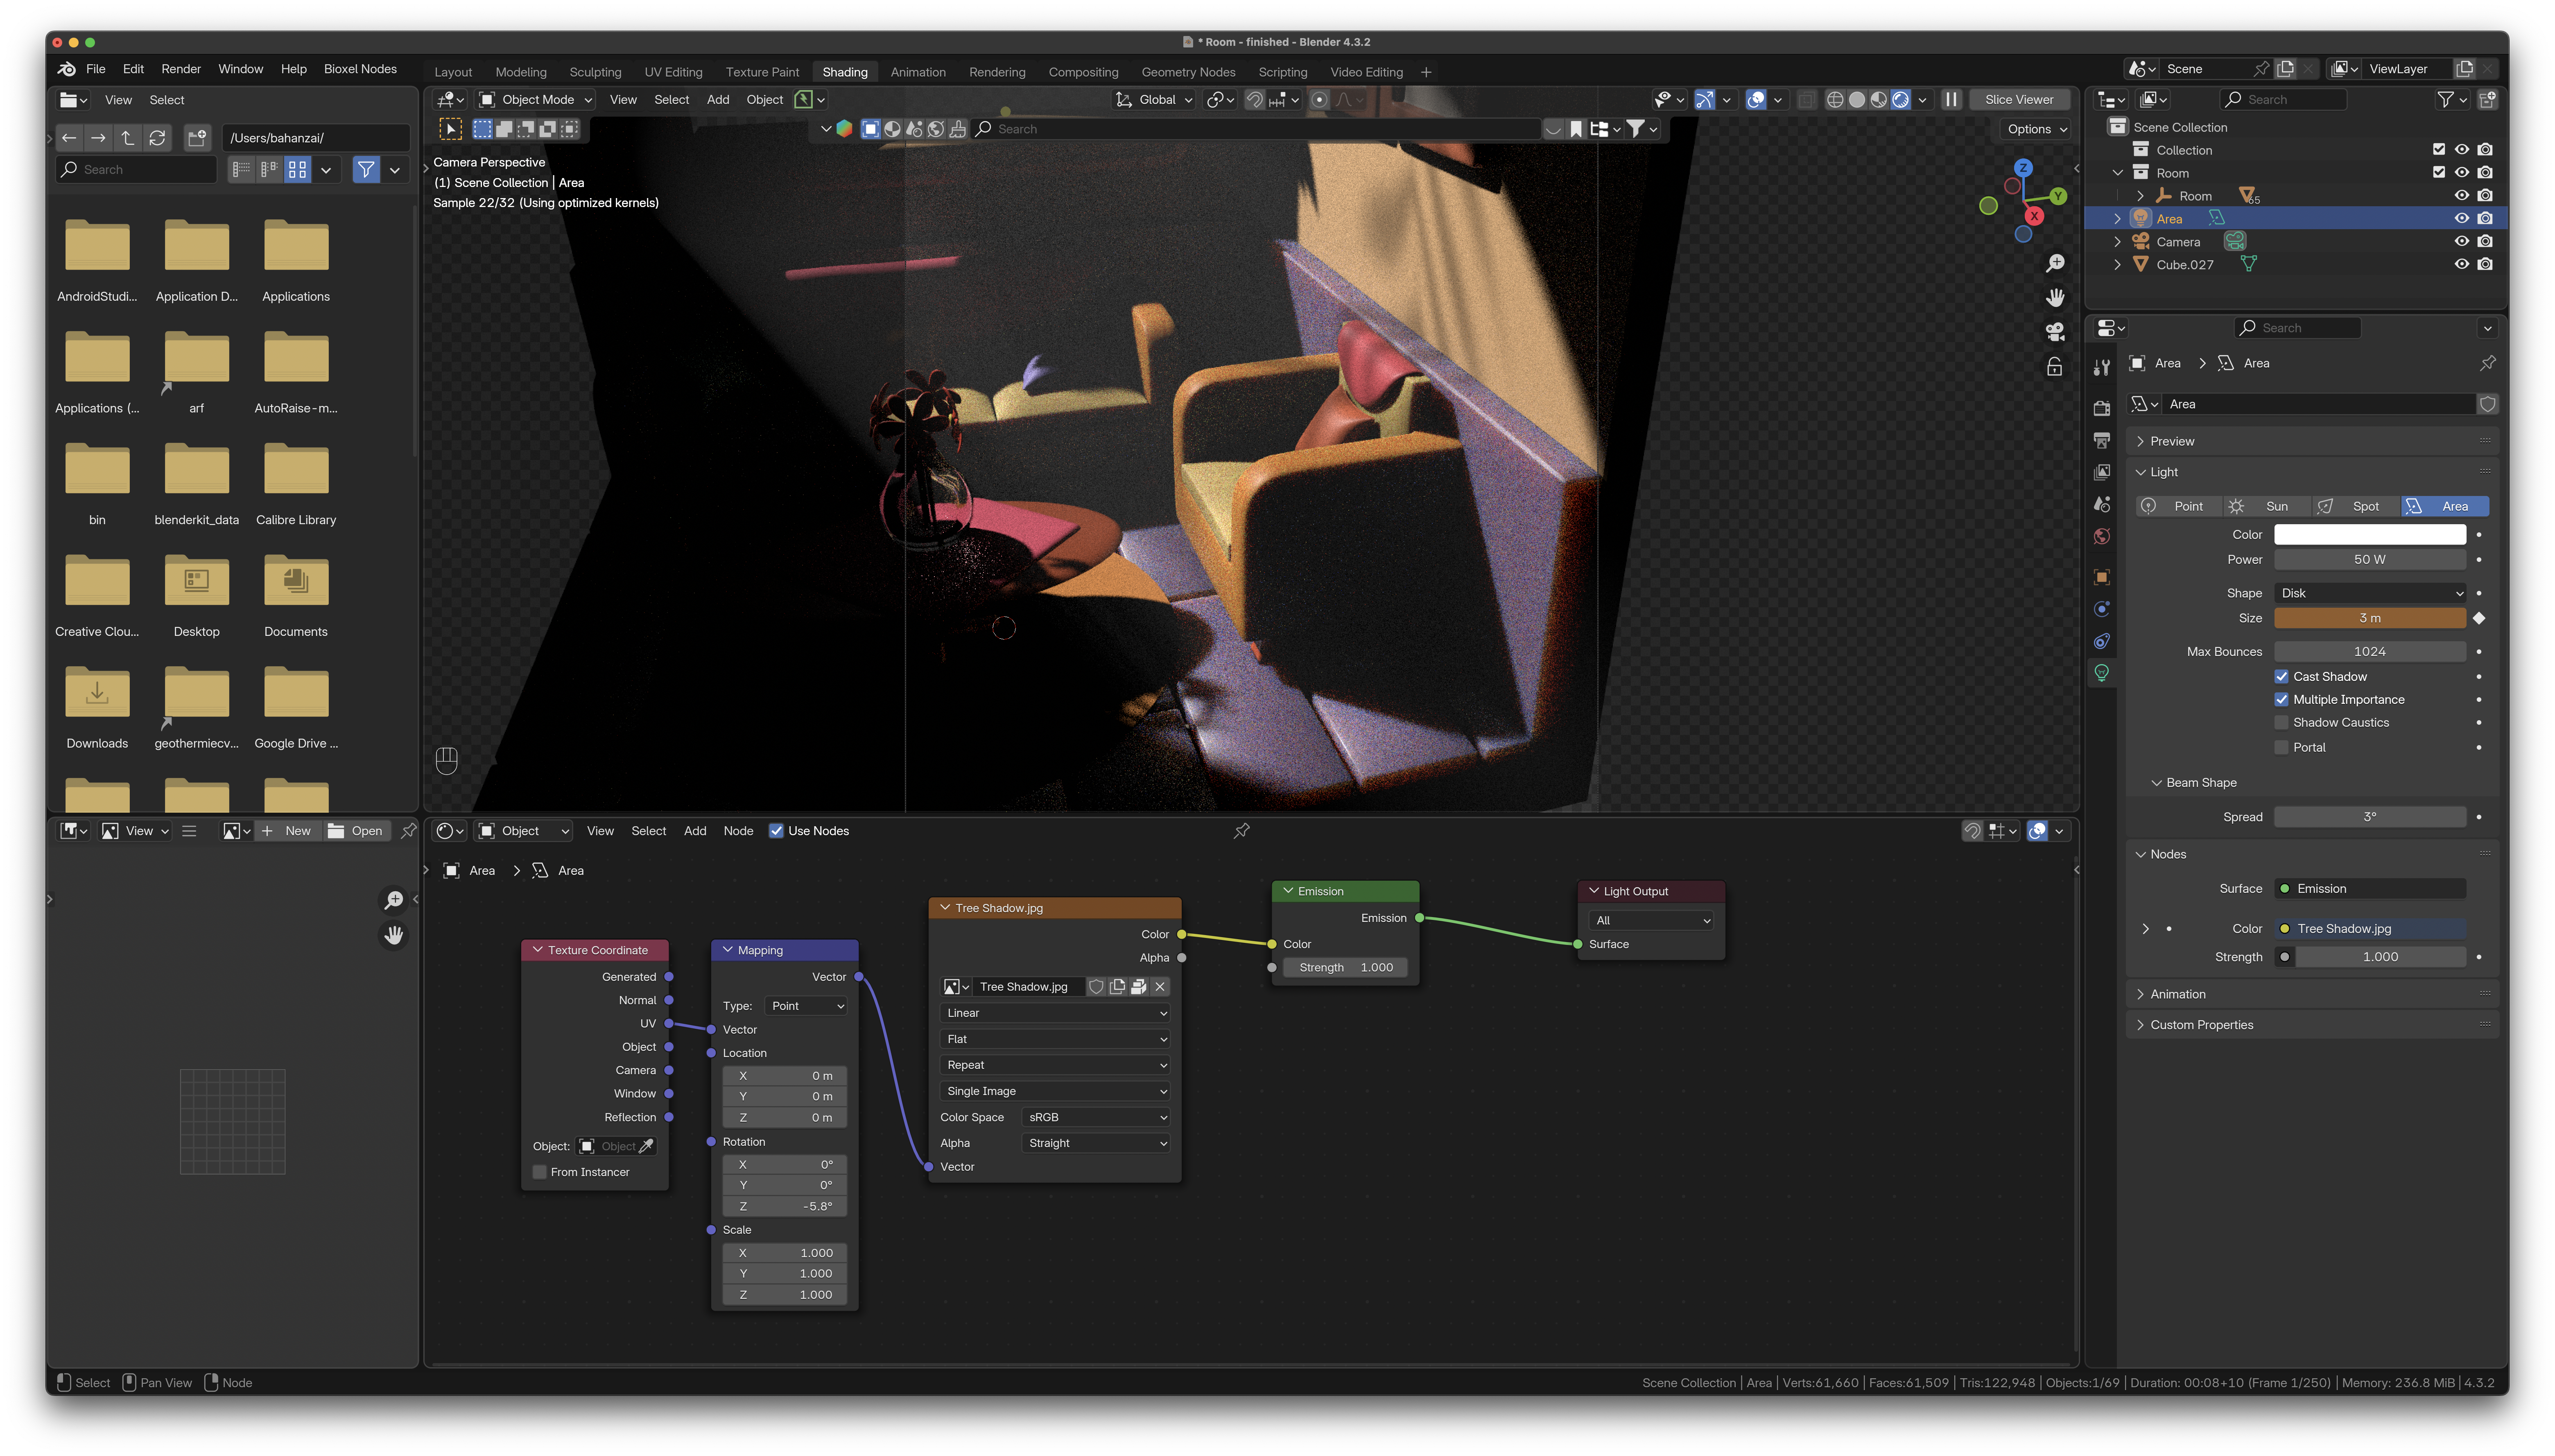Adjust the Power 50 W field
The image size is (2555, 1456).
[x=2370, y=560]
